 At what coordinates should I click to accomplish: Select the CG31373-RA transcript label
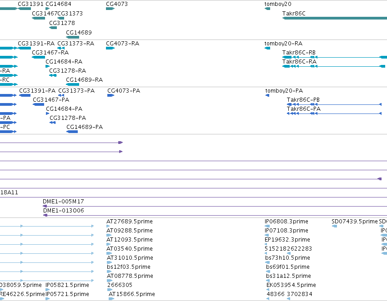coord(76,43)
